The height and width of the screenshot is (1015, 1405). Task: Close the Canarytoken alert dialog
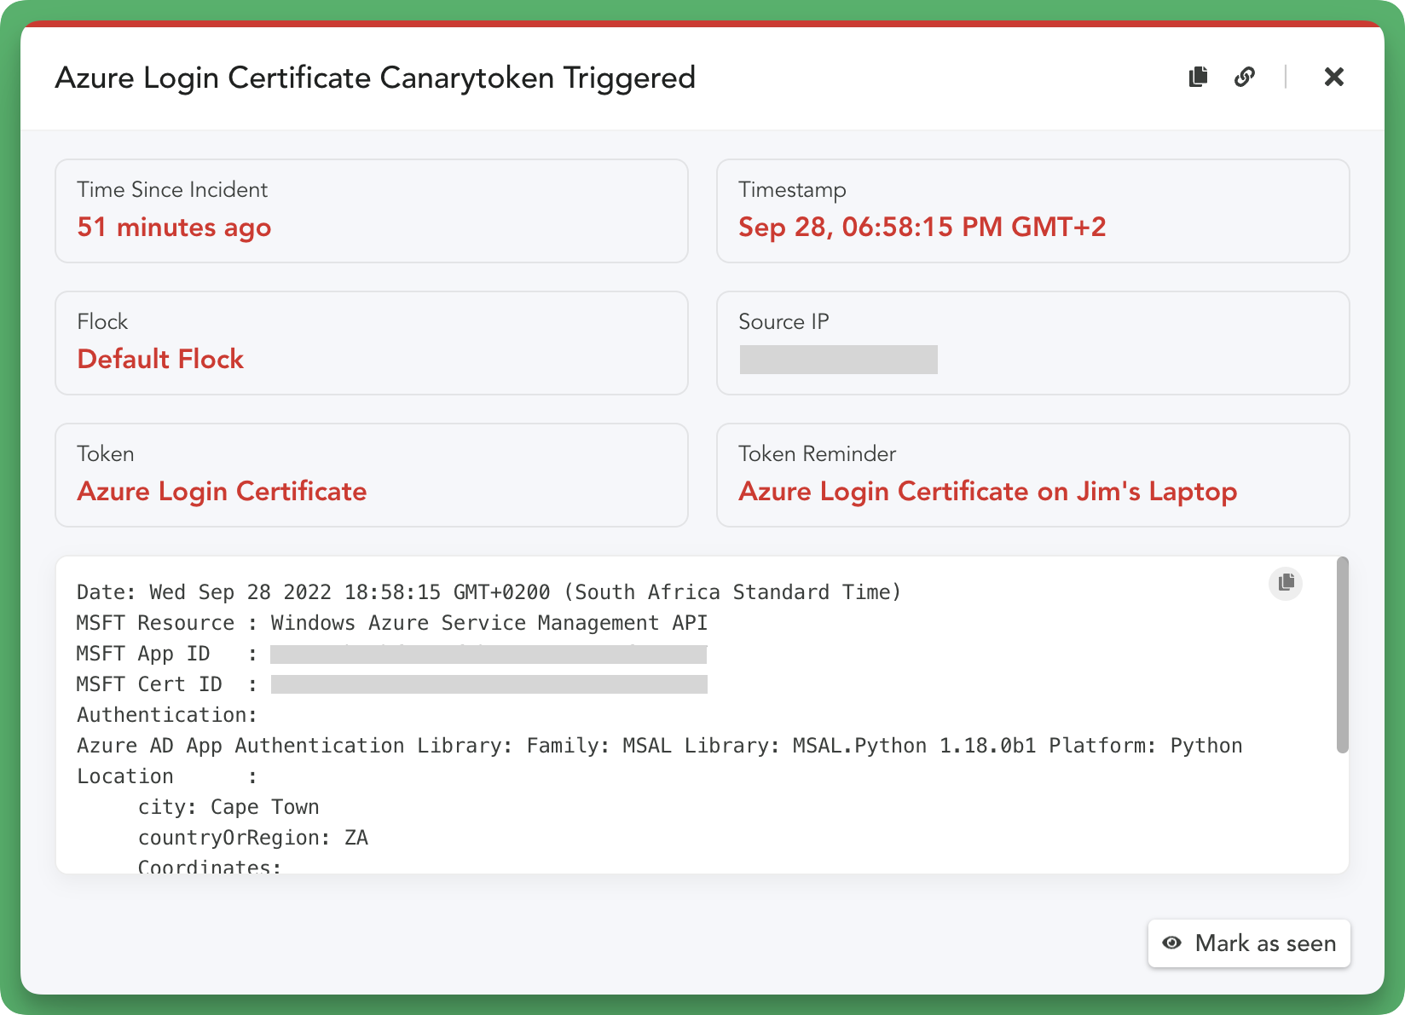point(1333,77)
